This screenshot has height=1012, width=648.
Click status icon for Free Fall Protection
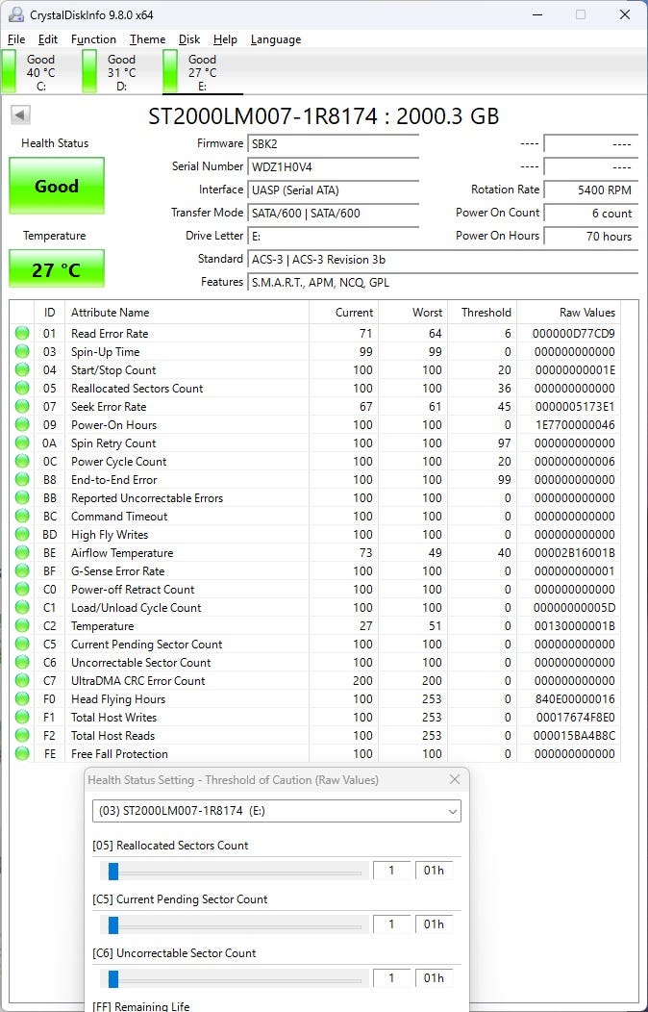(x=22, y=754)
